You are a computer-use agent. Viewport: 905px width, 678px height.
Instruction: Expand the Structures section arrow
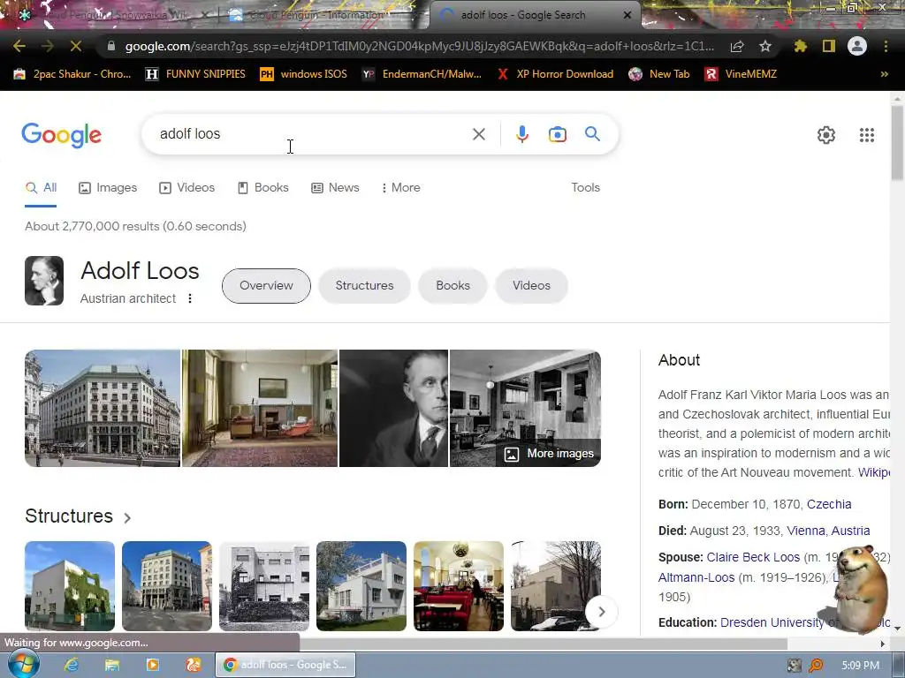127,517
